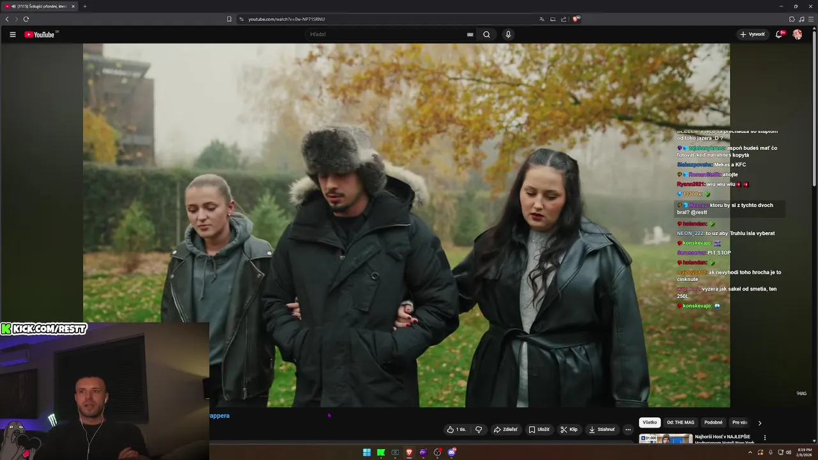818x460 pixels.
Task: Click into the Hľadať search field
Action: 390,34
